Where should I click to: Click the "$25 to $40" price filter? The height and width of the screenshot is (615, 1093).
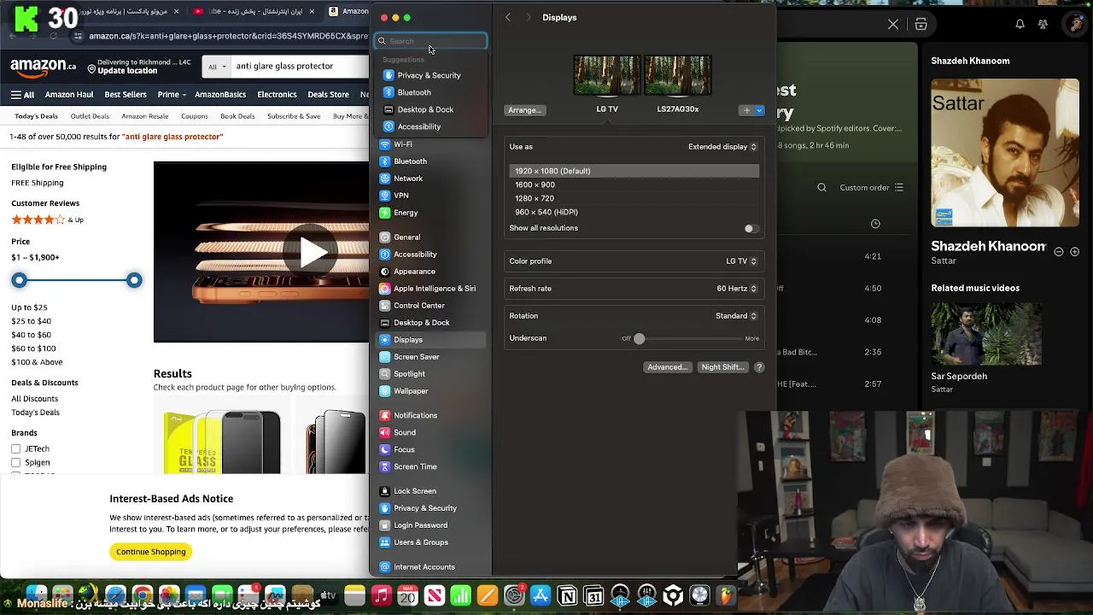click(x=31, y=321)
